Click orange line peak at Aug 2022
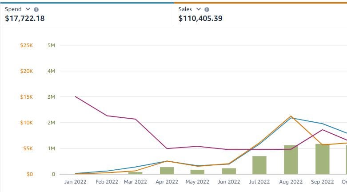This screenshot has height=192, width=347. pos(291,116)
